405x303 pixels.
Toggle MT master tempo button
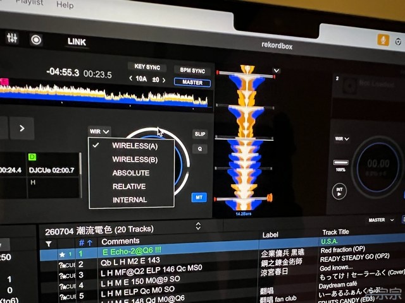pyautogui.click(x=199, y=198)
